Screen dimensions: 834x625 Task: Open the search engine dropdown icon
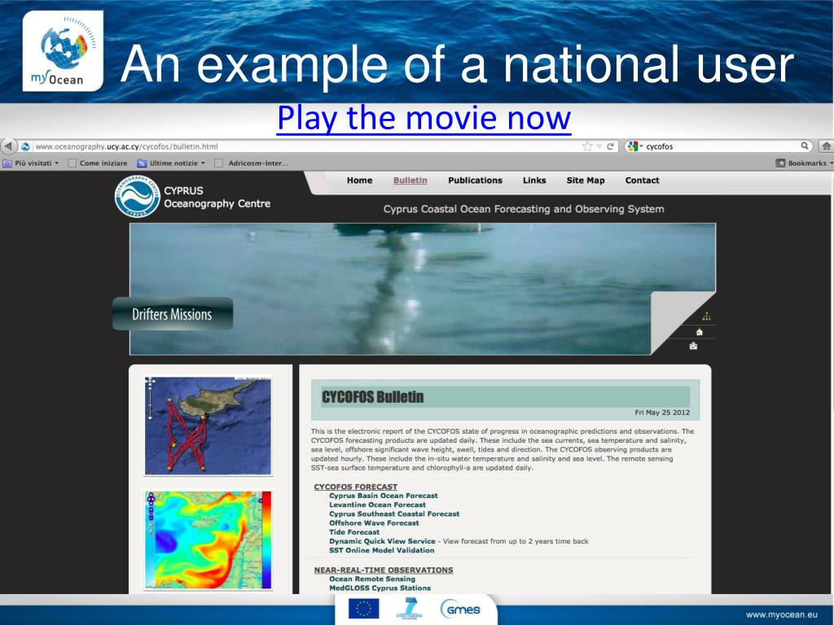(634, 146)
